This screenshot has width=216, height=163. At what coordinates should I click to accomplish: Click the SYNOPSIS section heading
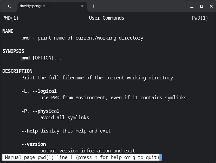pos(13,51)
